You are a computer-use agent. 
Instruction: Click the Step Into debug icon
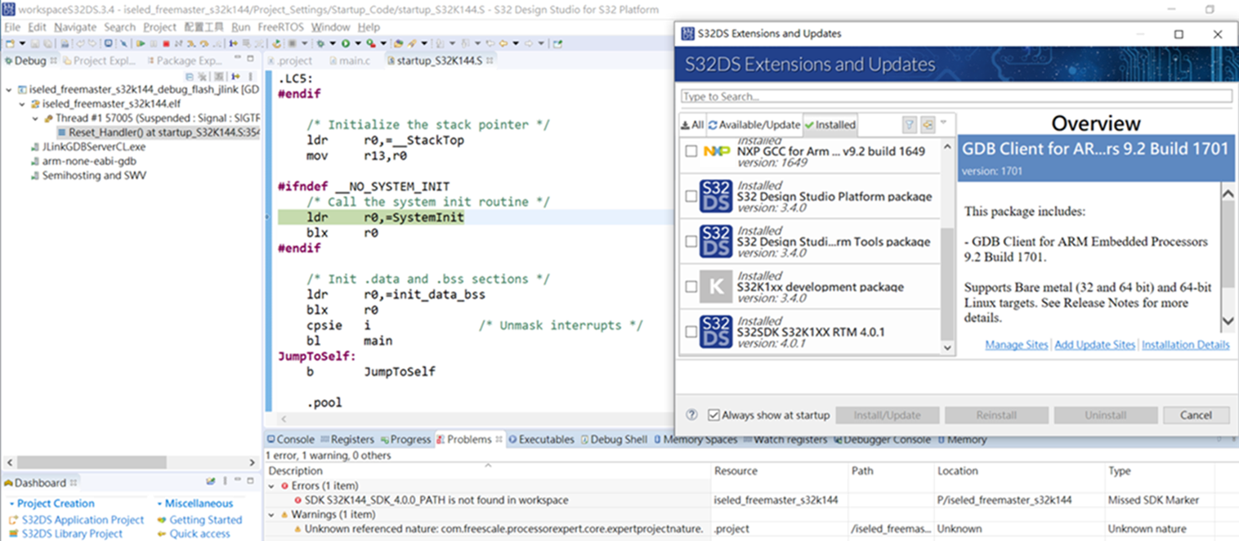click(x=190, y=42)
